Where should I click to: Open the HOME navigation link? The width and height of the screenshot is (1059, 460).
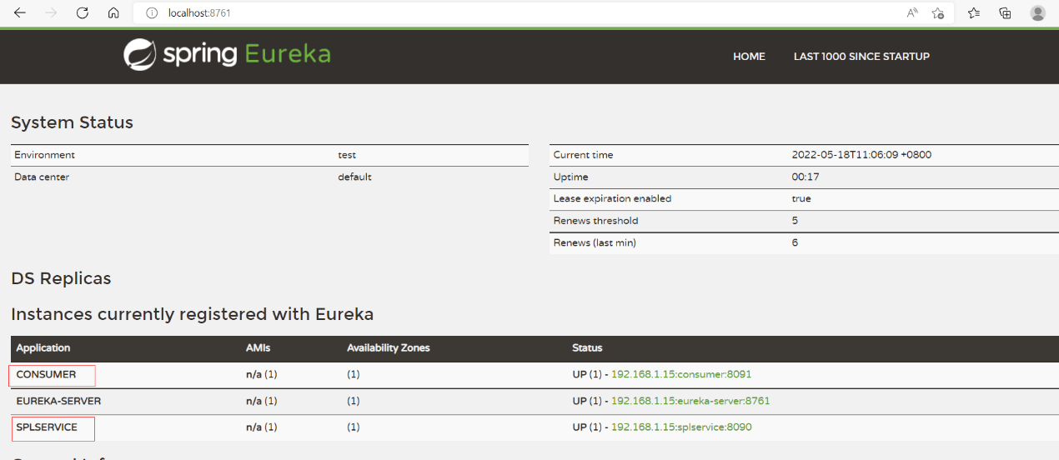(x=749, y=57)
